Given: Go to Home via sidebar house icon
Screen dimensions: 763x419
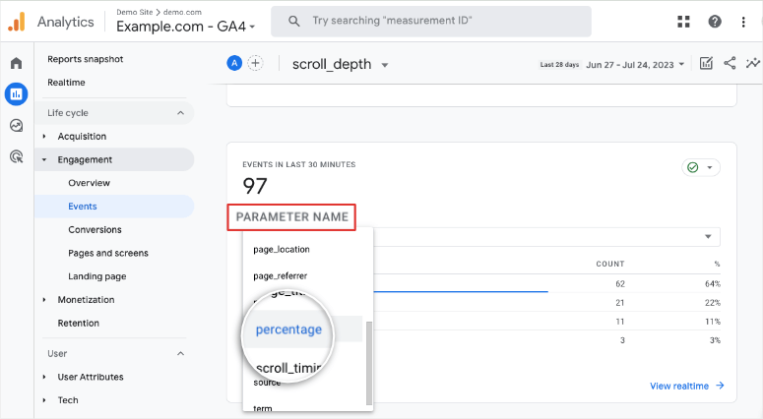Looking at the screenshot, I should point(17,63).
